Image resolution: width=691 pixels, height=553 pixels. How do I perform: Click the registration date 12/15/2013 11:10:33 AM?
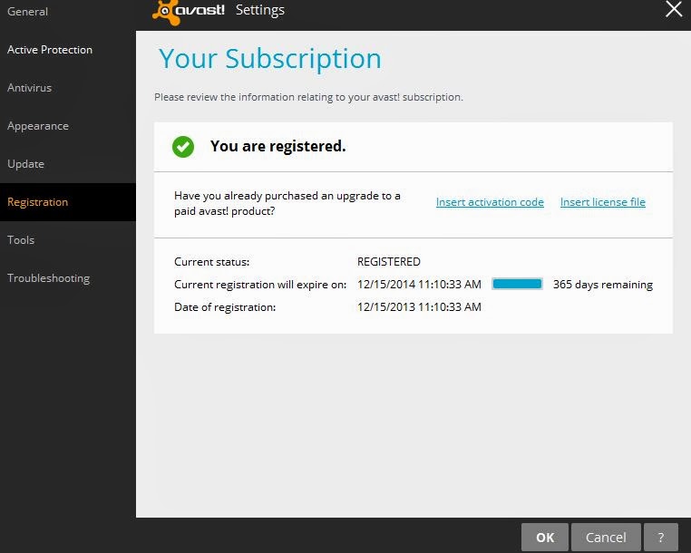419,307
